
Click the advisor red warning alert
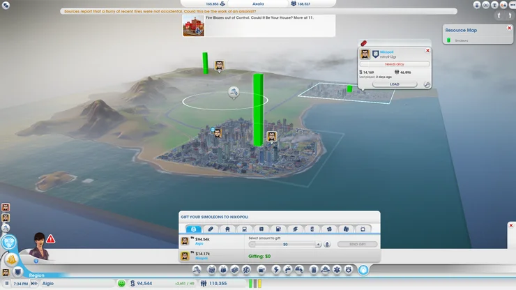point(51,239)
